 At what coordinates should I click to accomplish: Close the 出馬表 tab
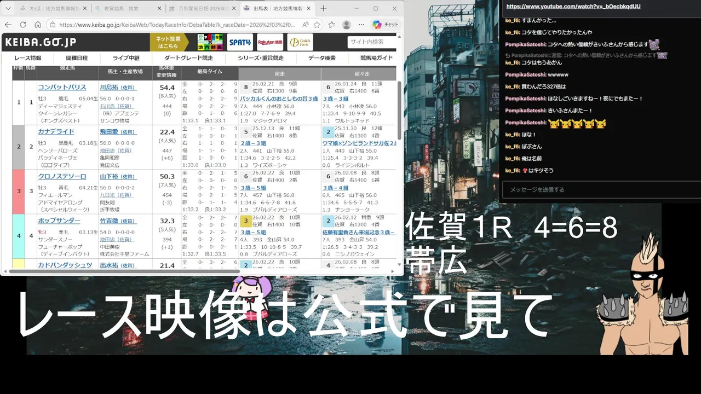[309, 9]
